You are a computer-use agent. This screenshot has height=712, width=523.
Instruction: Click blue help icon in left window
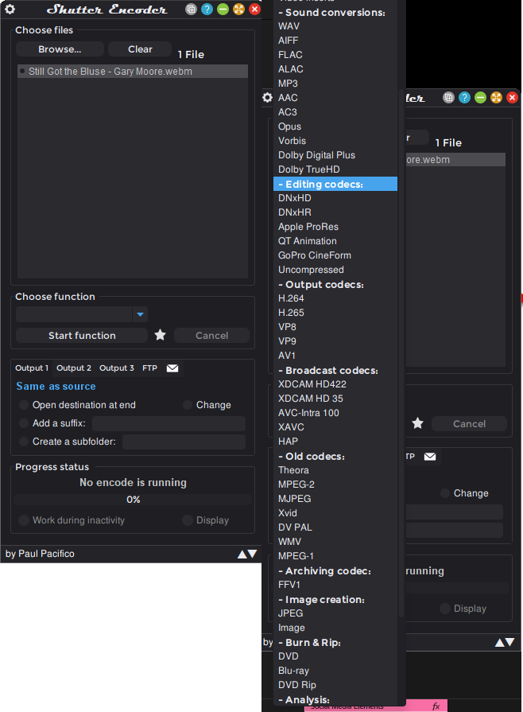(x=207, y=9)
